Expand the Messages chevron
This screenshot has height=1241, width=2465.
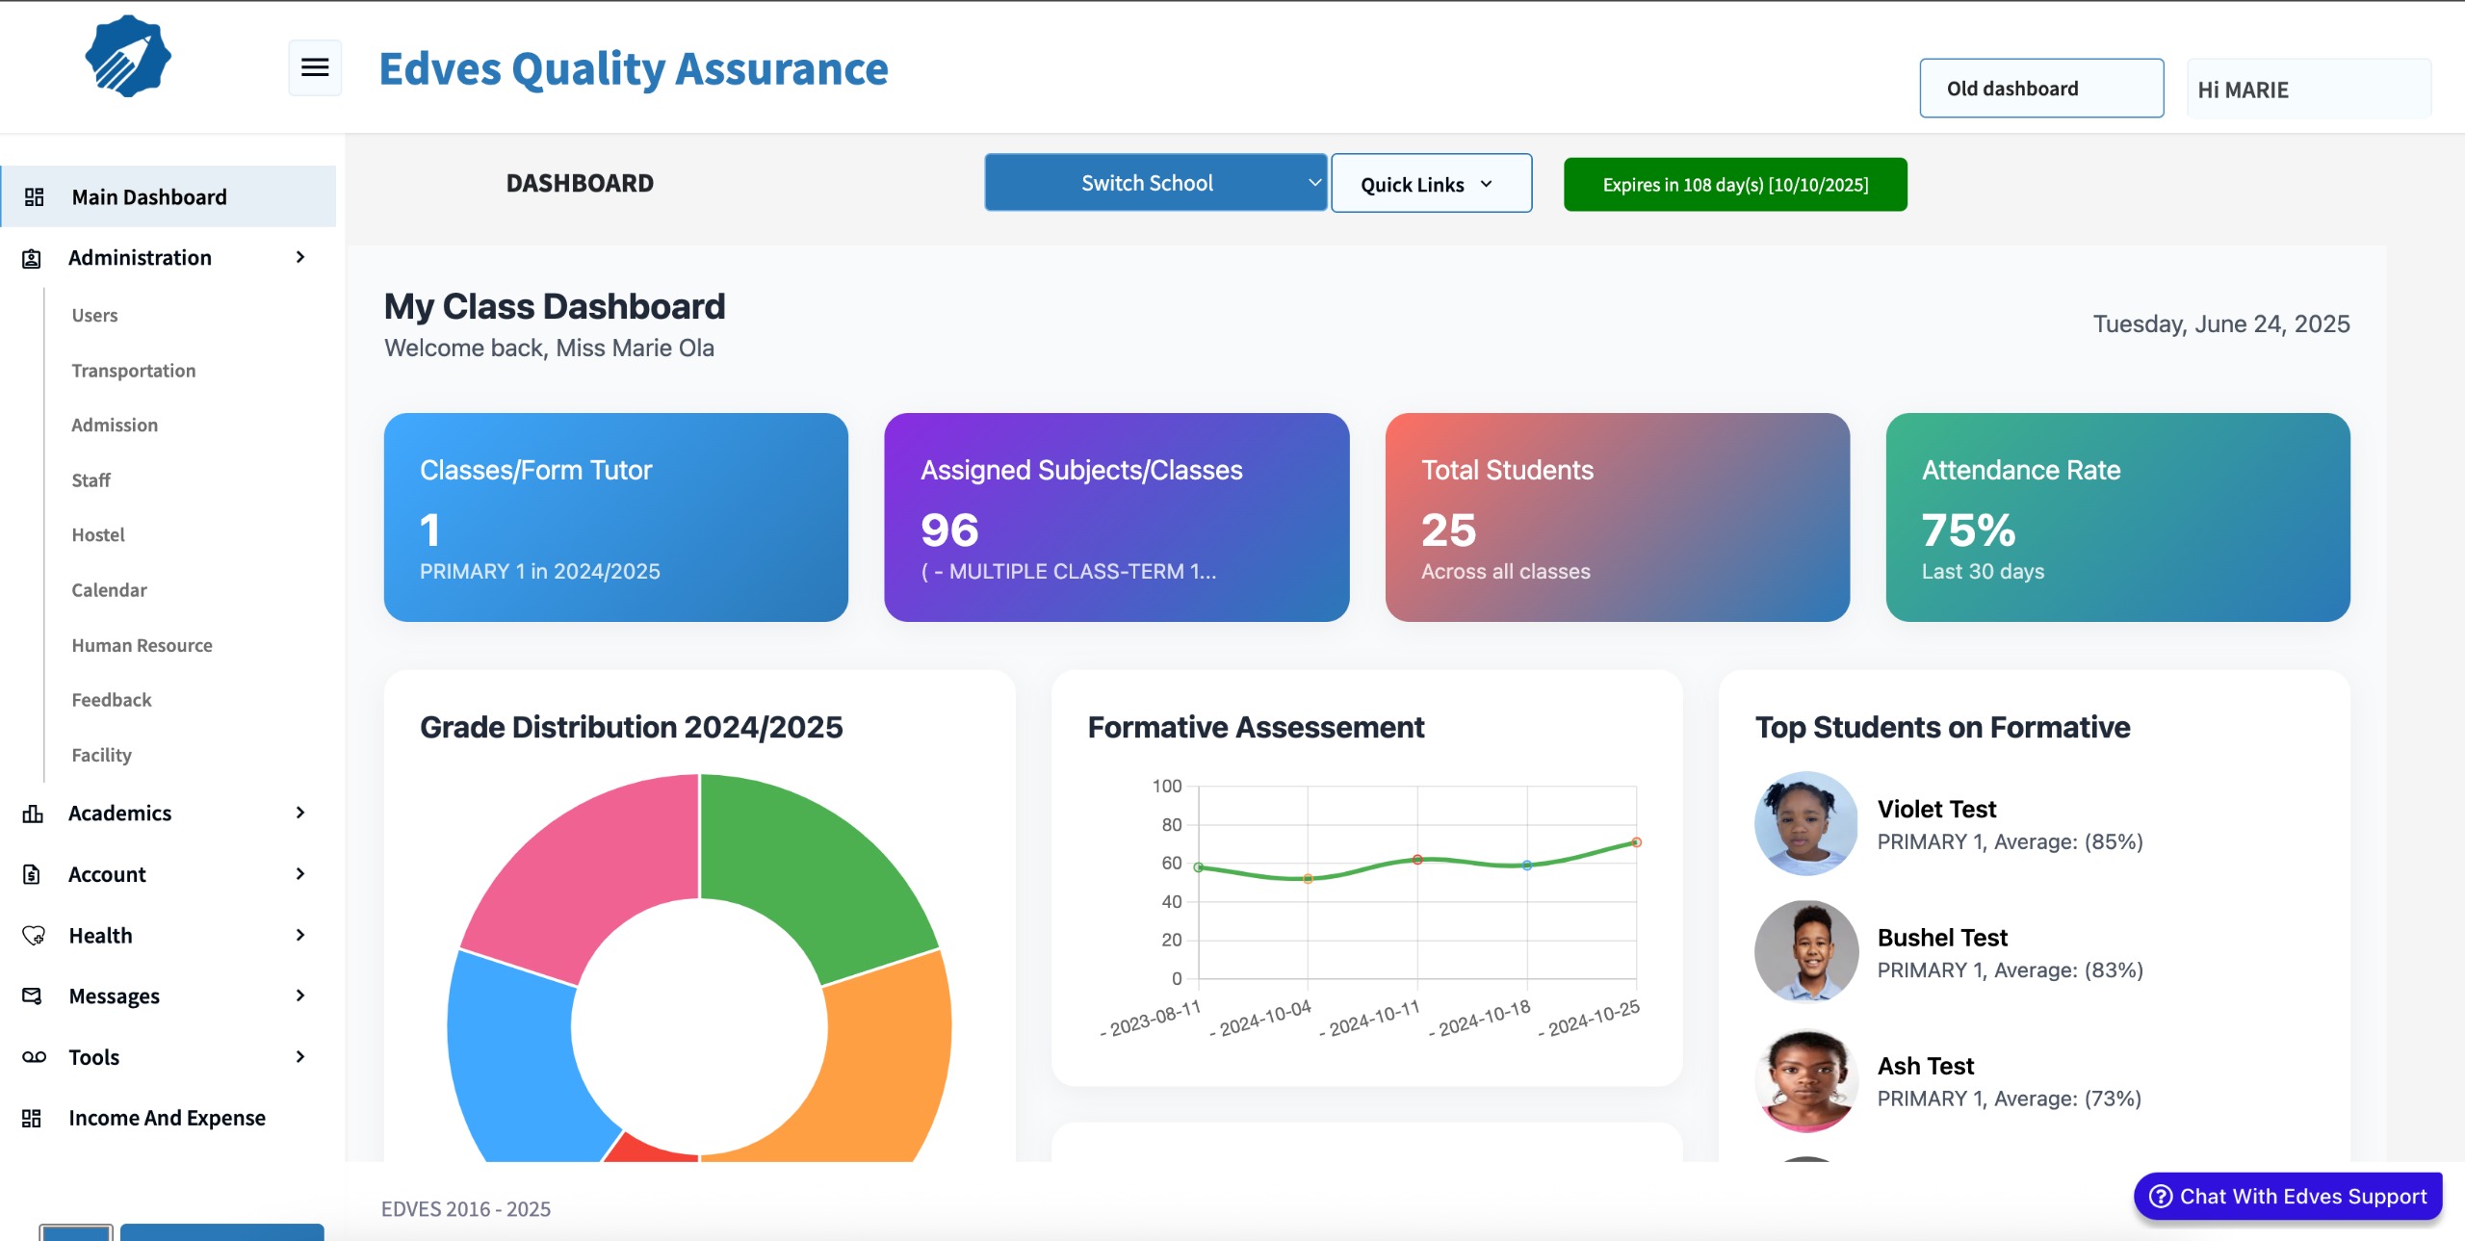click(300, 995)
